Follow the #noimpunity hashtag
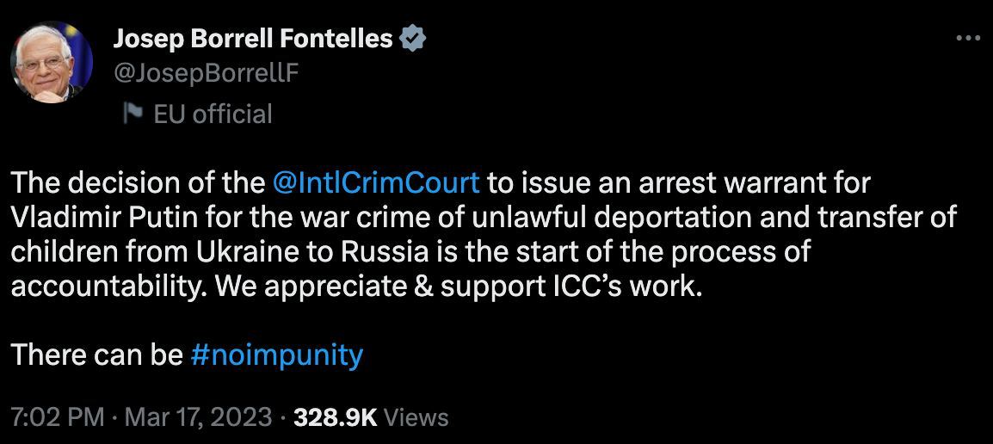 pyautogui.click(x=275, y=355)
